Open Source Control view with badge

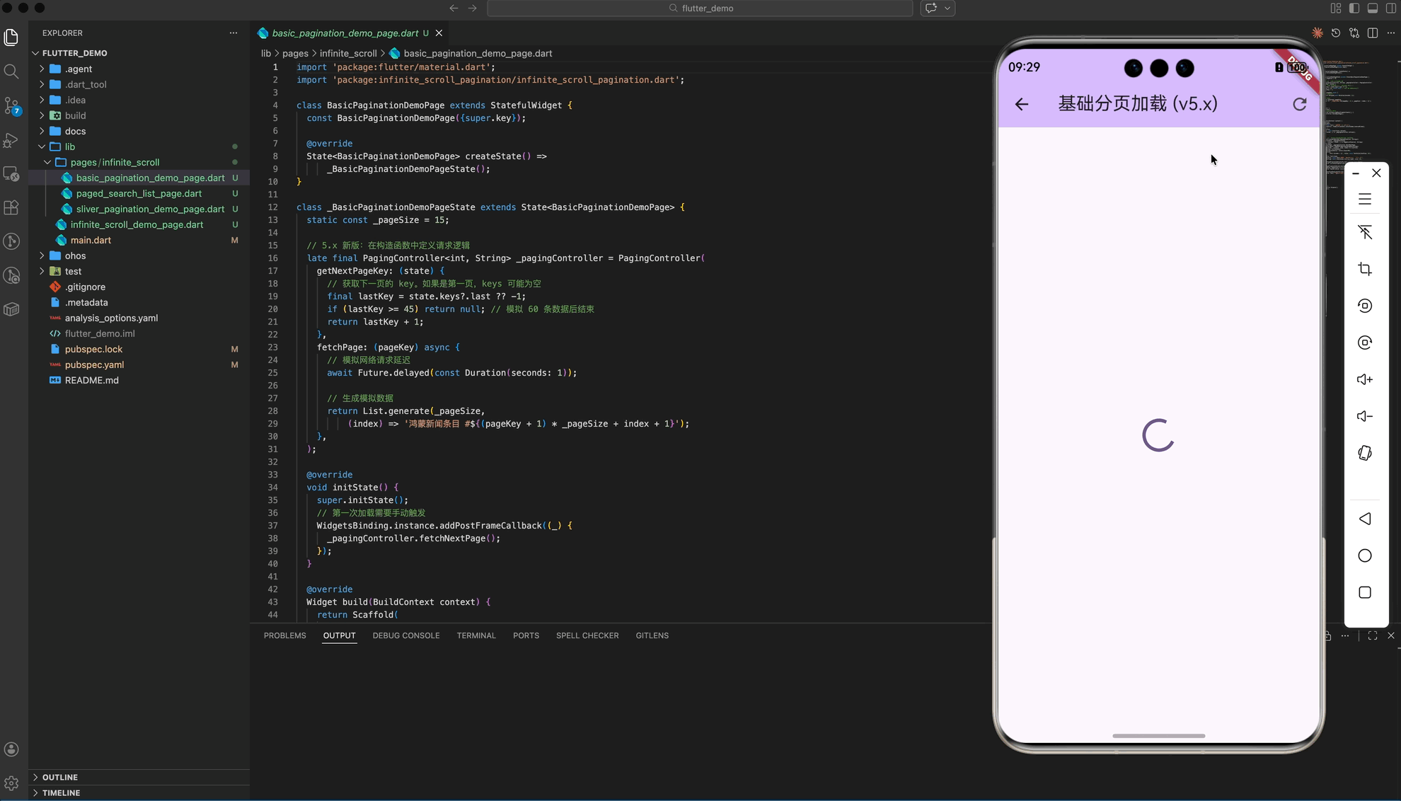(x=11, y=106)
